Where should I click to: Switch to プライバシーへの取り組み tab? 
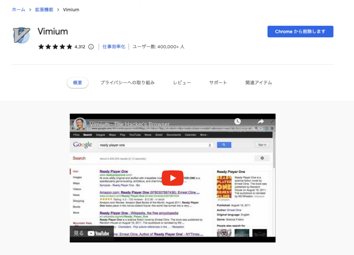point(127,82)
